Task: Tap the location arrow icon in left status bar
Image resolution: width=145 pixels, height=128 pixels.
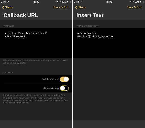Action: coord(57,2)
